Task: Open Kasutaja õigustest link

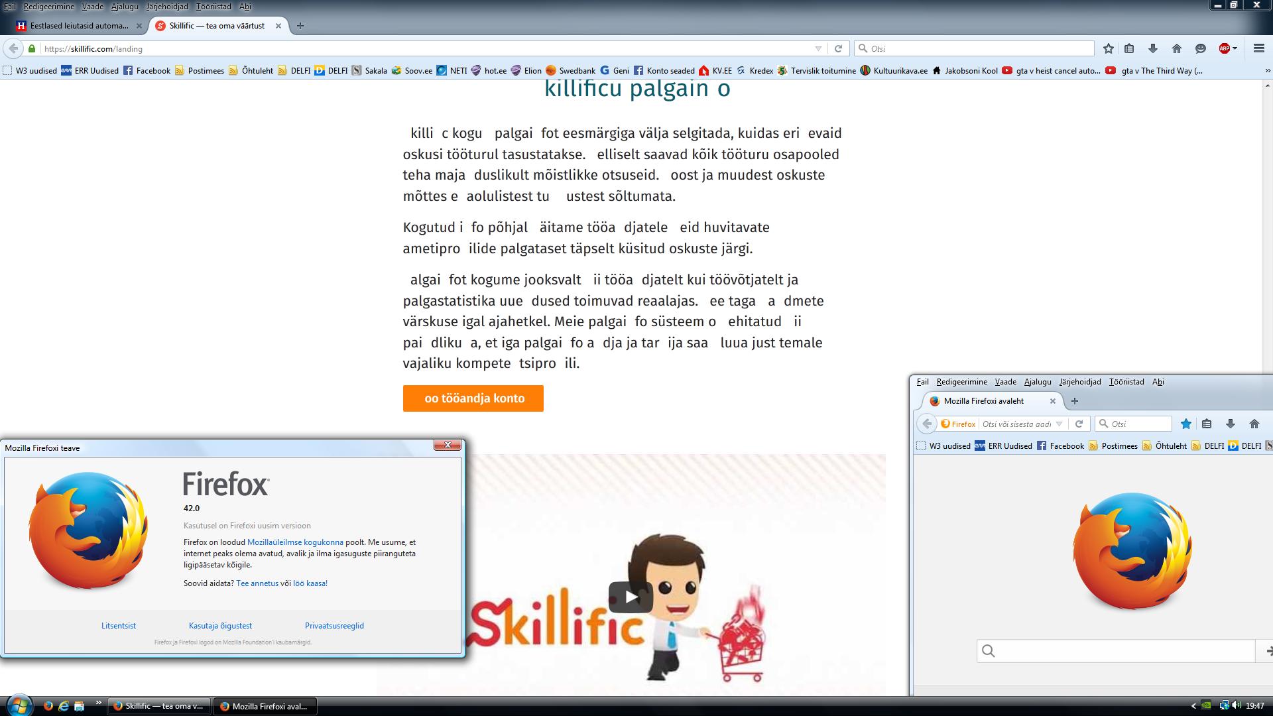Action: point(220,626)
